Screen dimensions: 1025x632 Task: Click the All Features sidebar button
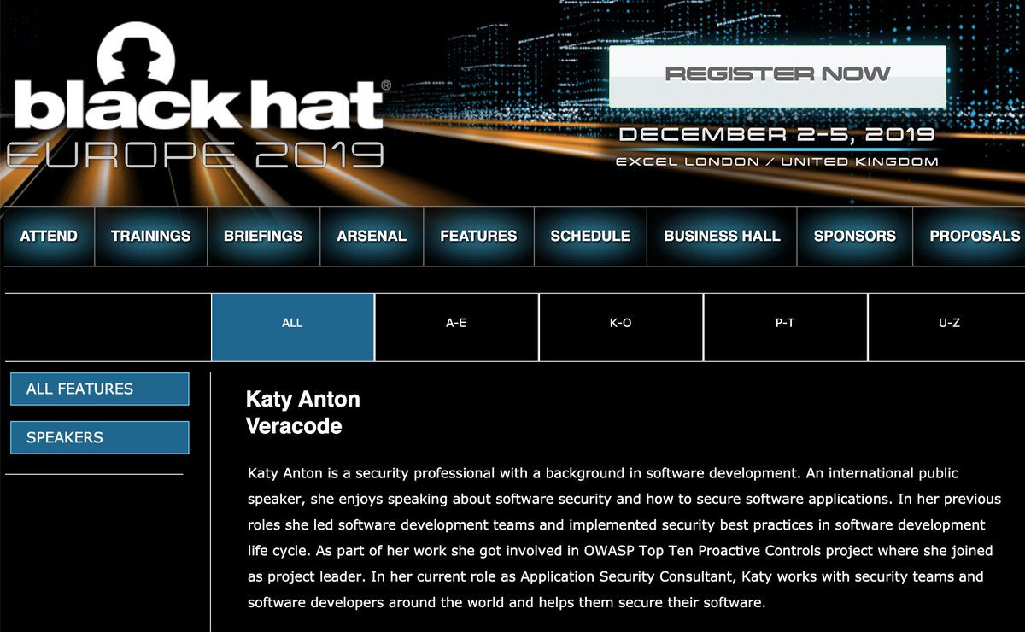tap(99, 389)
